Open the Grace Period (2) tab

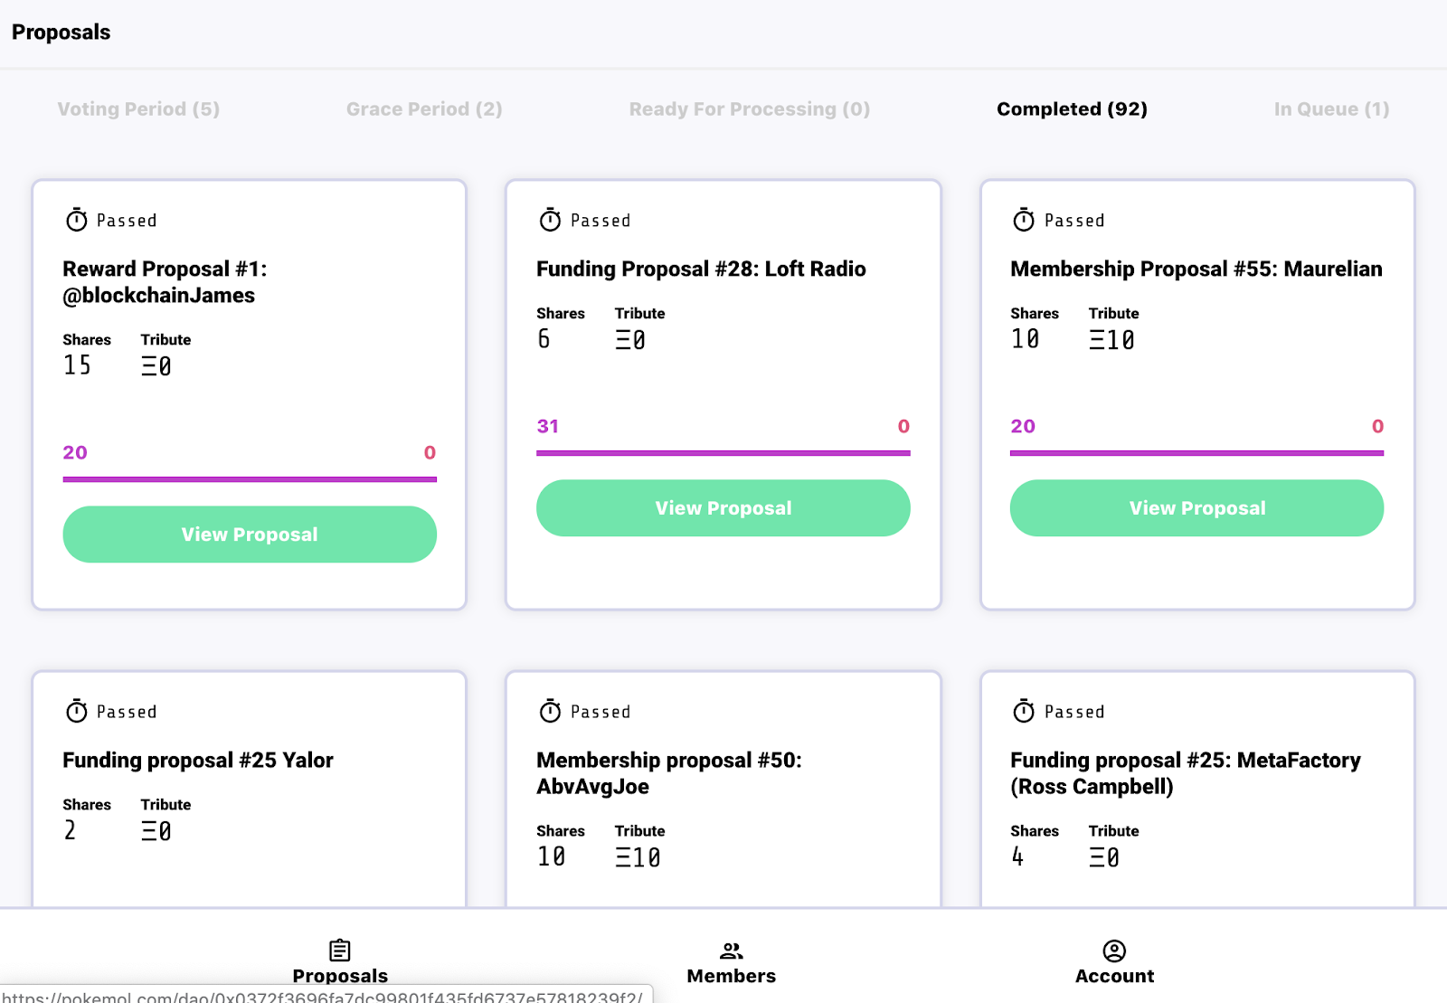tap(424, 109)
